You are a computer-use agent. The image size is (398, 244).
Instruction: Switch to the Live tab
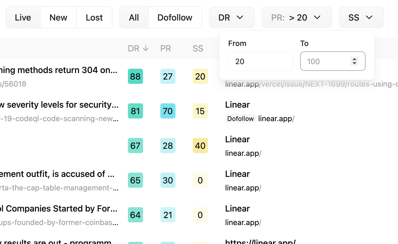coord(23,18)
